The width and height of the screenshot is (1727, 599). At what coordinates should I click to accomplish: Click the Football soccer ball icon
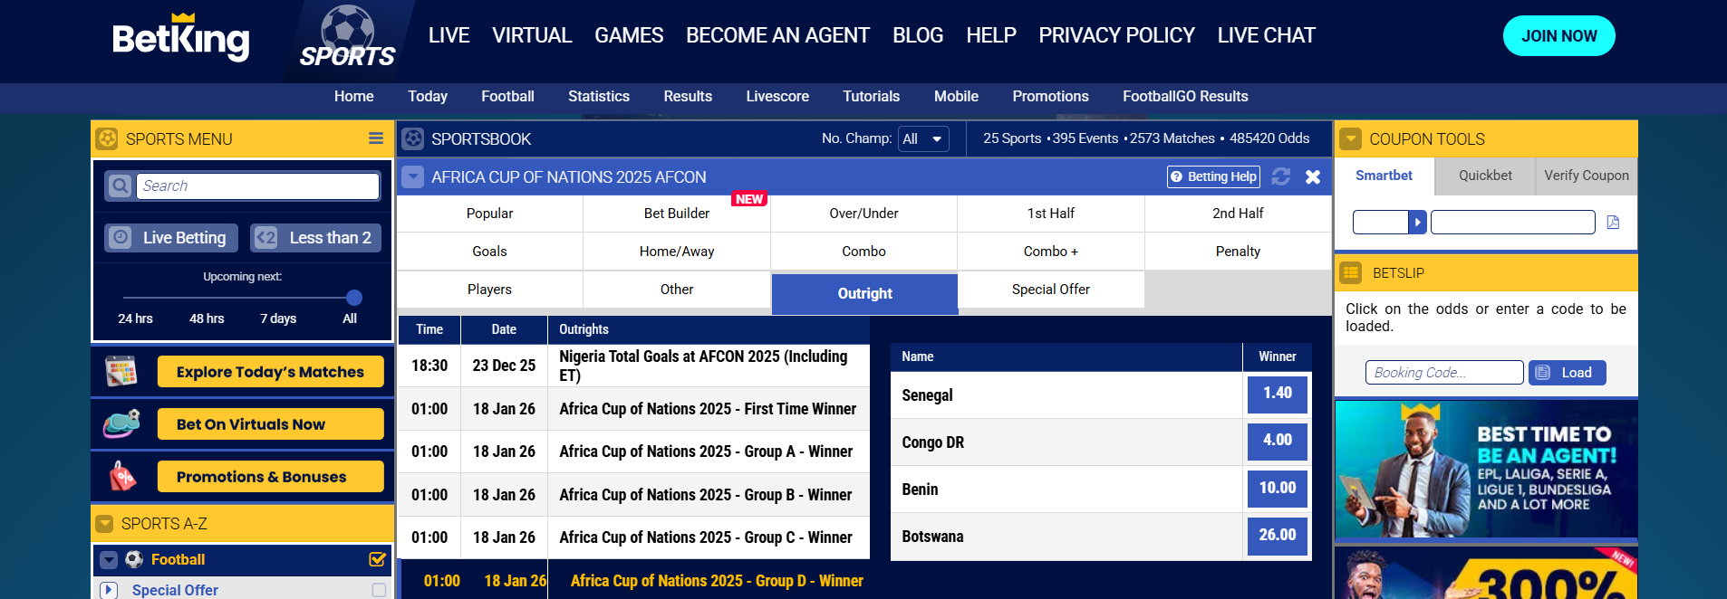134,559
